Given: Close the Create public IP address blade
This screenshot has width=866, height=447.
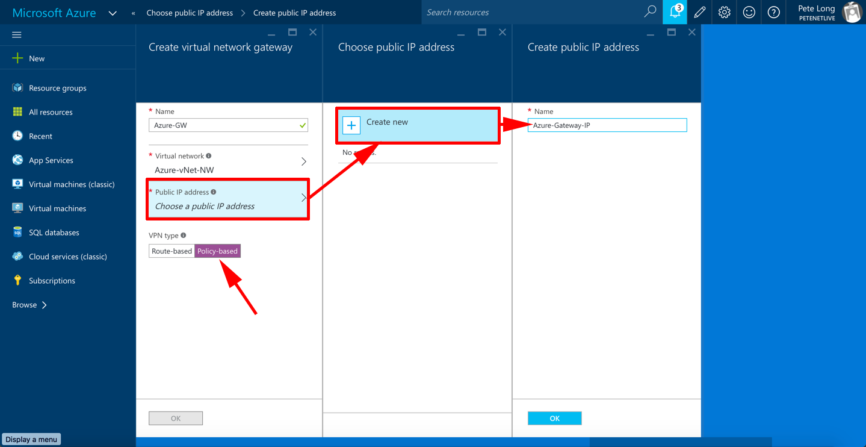Looking at the screenshot, I should (692, 32).
